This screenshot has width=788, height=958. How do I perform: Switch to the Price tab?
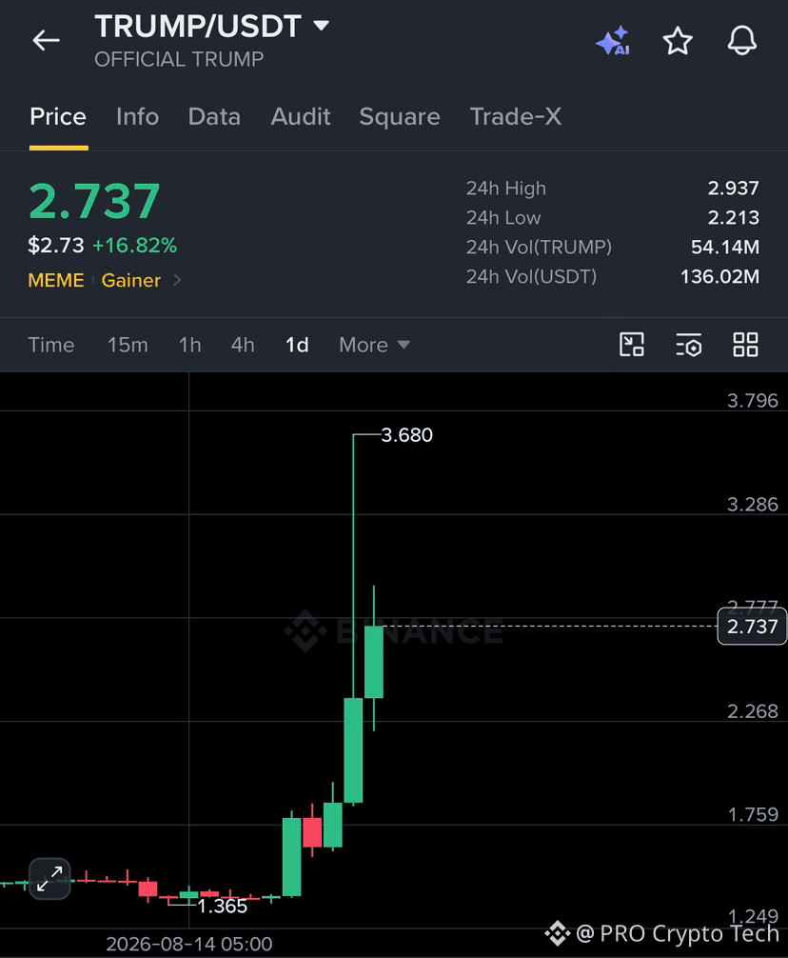(x=58, y=117)
